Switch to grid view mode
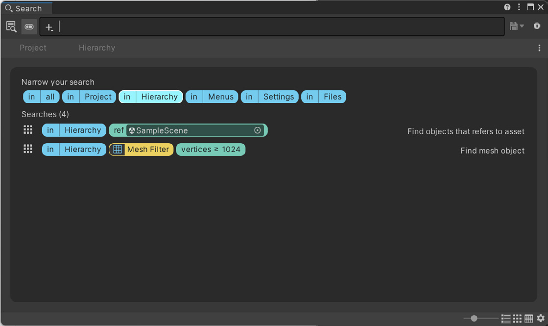The height and width of the screenshot is (326, 548). click(517, 318)
